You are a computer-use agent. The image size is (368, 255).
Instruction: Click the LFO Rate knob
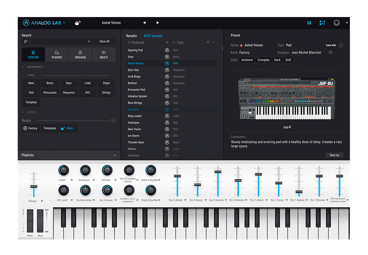(107, 170)
